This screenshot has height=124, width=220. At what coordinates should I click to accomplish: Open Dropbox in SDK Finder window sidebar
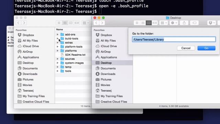[26, 35]
